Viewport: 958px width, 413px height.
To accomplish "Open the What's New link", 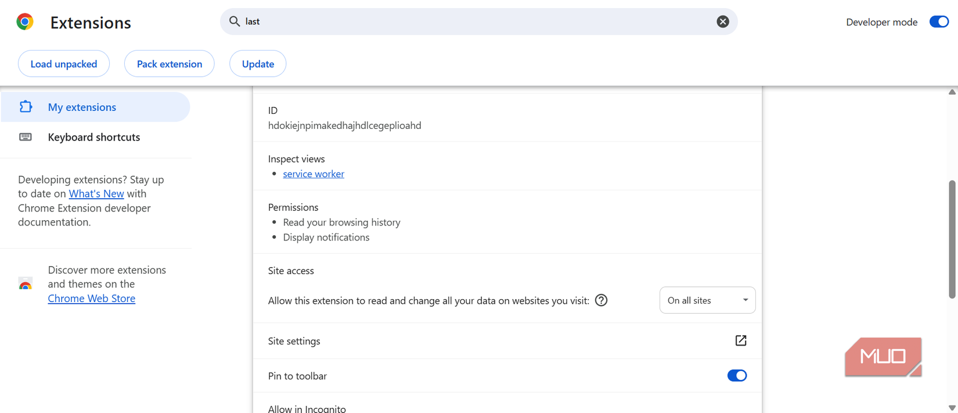I will 96,193.
